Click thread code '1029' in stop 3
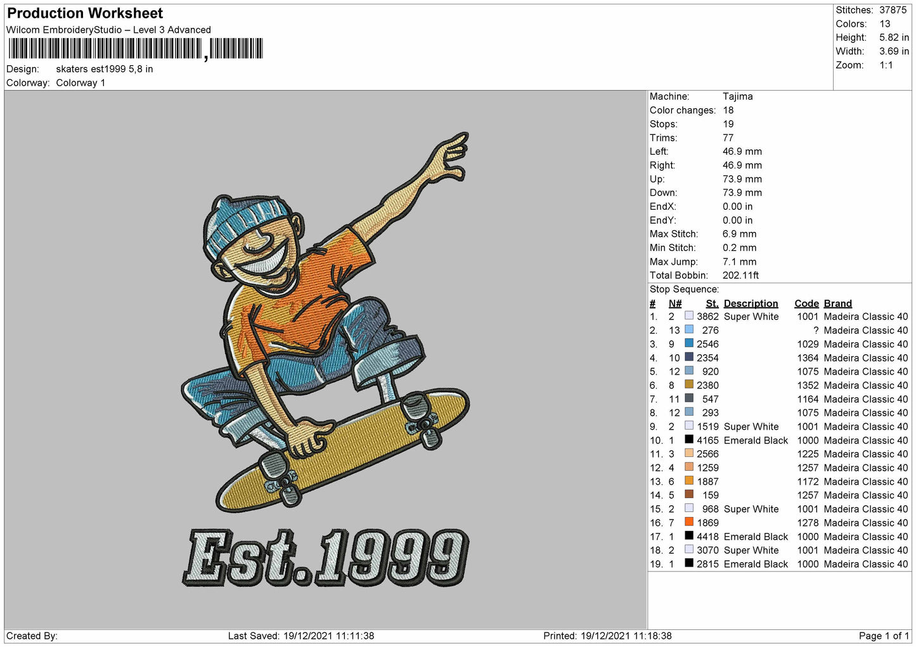This screenshot has height=647, width=916. pos(808,344)
